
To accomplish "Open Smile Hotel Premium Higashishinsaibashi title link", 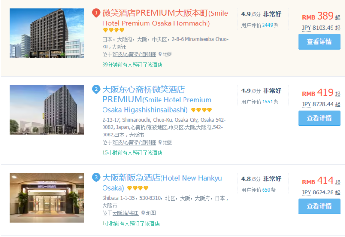I will click(157, 100).
